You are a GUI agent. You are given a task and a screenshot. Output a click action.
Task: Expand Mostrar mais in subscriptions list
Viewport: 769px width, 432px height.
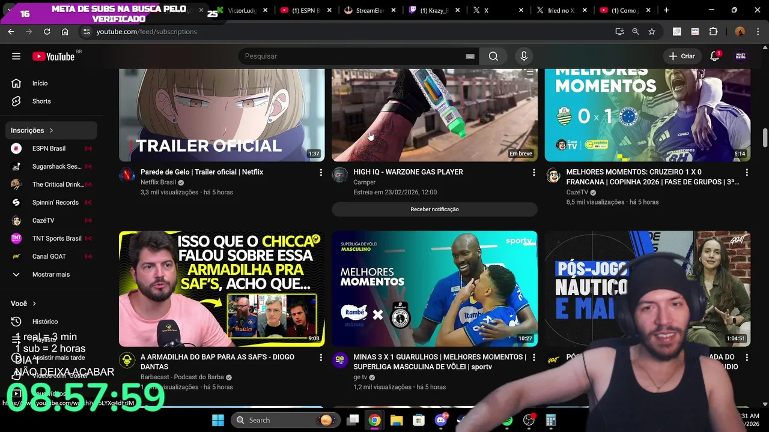click(51, 274)
